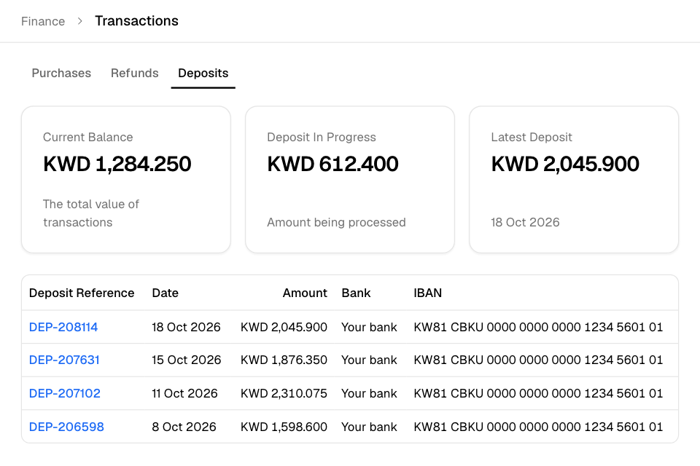Click the Deposit In Progress label
Screen dimensions: 700x466
[322, 138]
